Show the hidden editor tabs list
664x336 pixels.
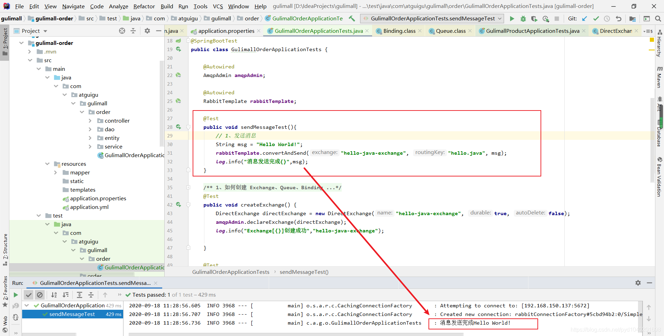click(x=648, y=31)
